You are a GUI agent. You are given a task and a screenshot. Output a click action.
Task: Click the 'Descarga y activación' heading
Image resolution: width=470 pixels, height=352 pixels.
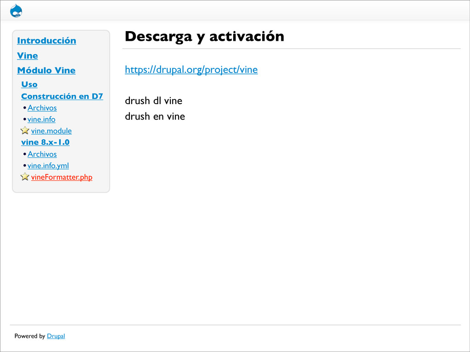[204, 37]
